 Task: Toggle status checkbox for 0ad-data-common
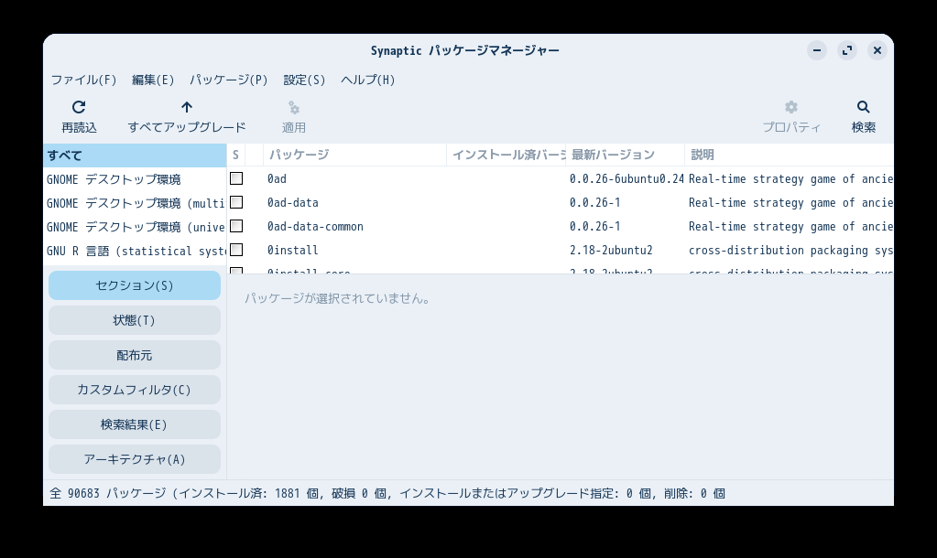(x=236, y=226)
